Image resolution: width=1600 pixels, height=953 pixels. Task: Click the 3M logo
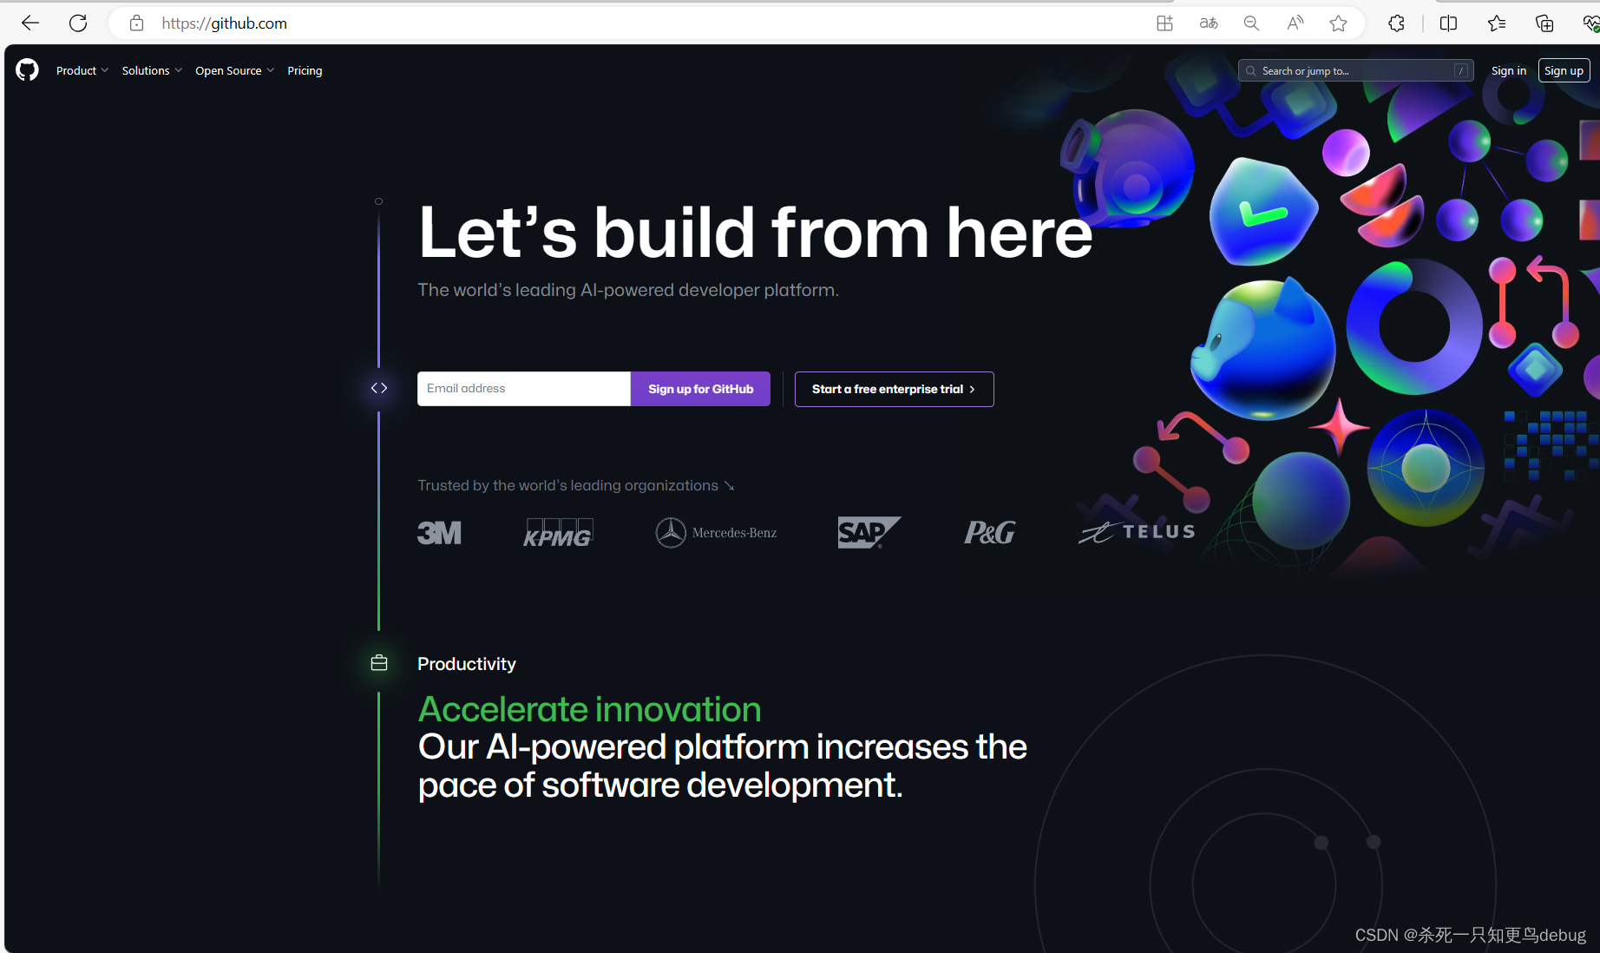point(439,533)
